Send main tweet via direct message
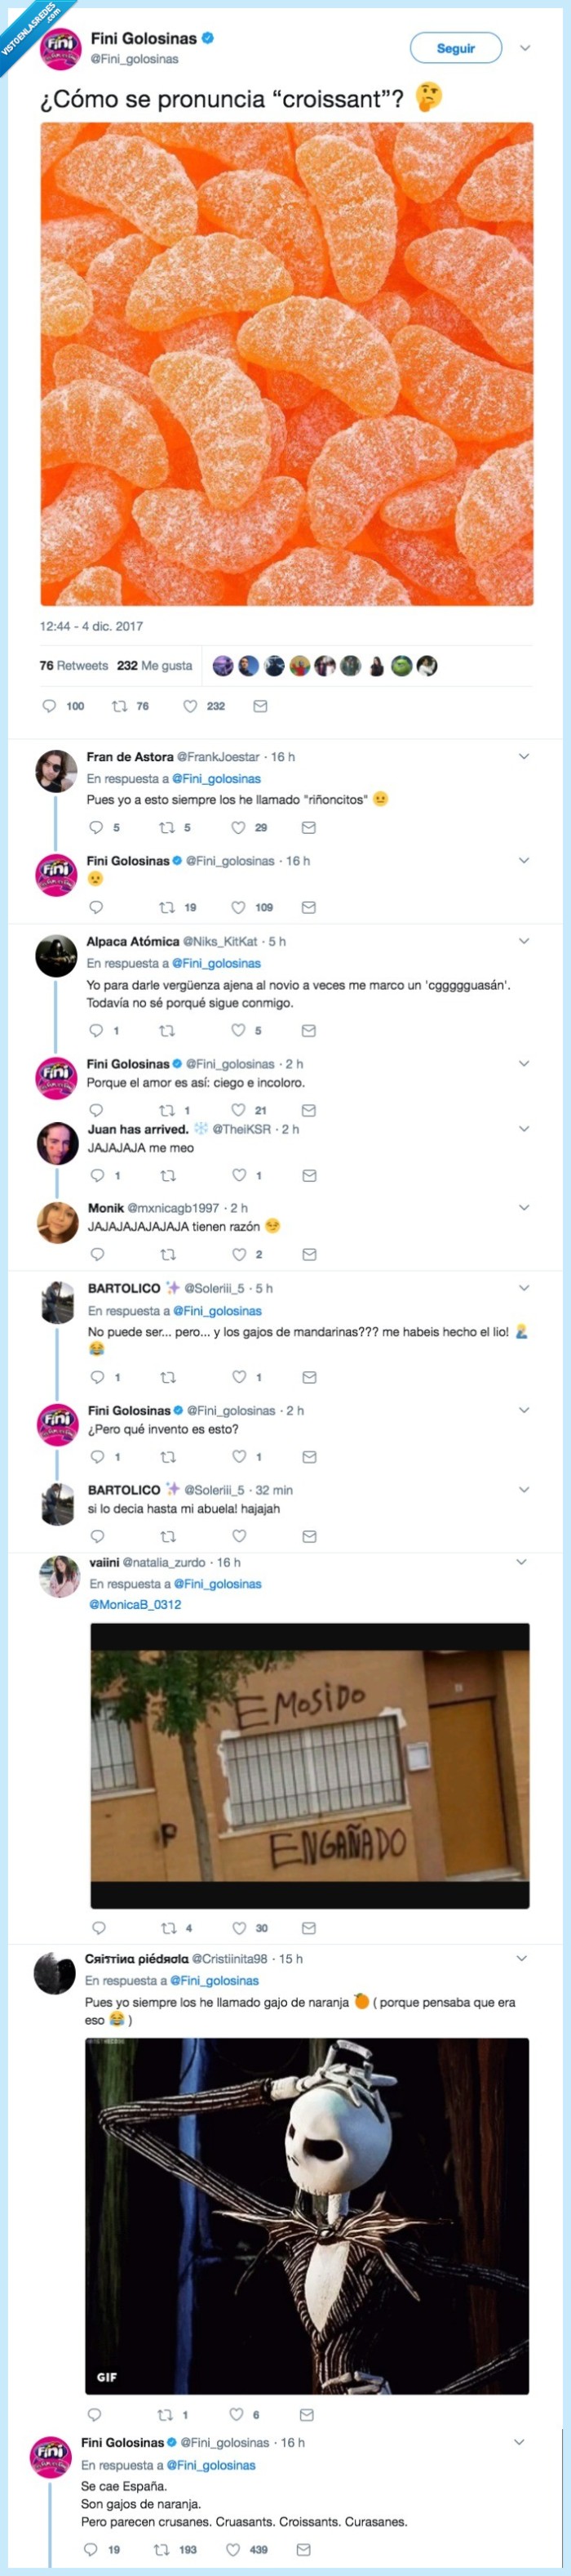This screenshot has width=571, height=2576. (260, 706)
